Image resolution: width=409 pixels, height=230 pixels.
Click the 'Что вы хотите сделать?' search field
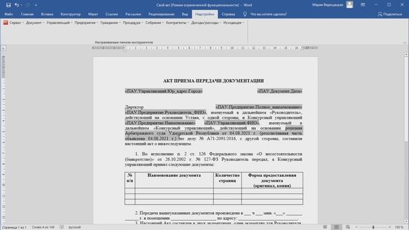(x=268, y=14)
